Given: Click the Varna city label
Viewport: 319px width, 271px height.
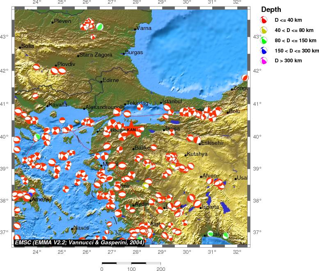Looking at the screenshot, I should [145, 28].
